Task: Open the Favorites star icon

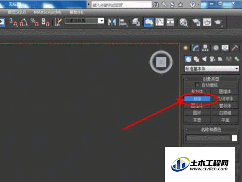Action: [x=181, y=4]
